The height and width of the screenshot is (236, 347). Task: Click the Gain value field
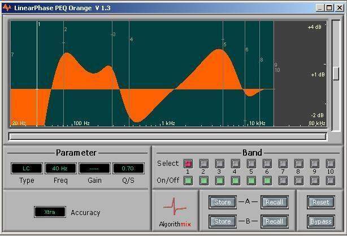(94, 169)
